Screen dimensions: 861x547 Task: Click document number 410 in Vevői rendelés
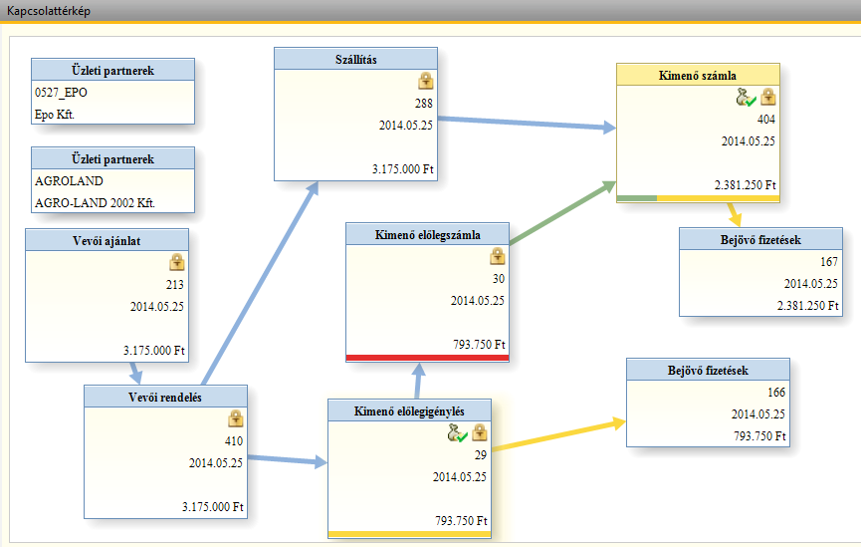pos(234,441)
